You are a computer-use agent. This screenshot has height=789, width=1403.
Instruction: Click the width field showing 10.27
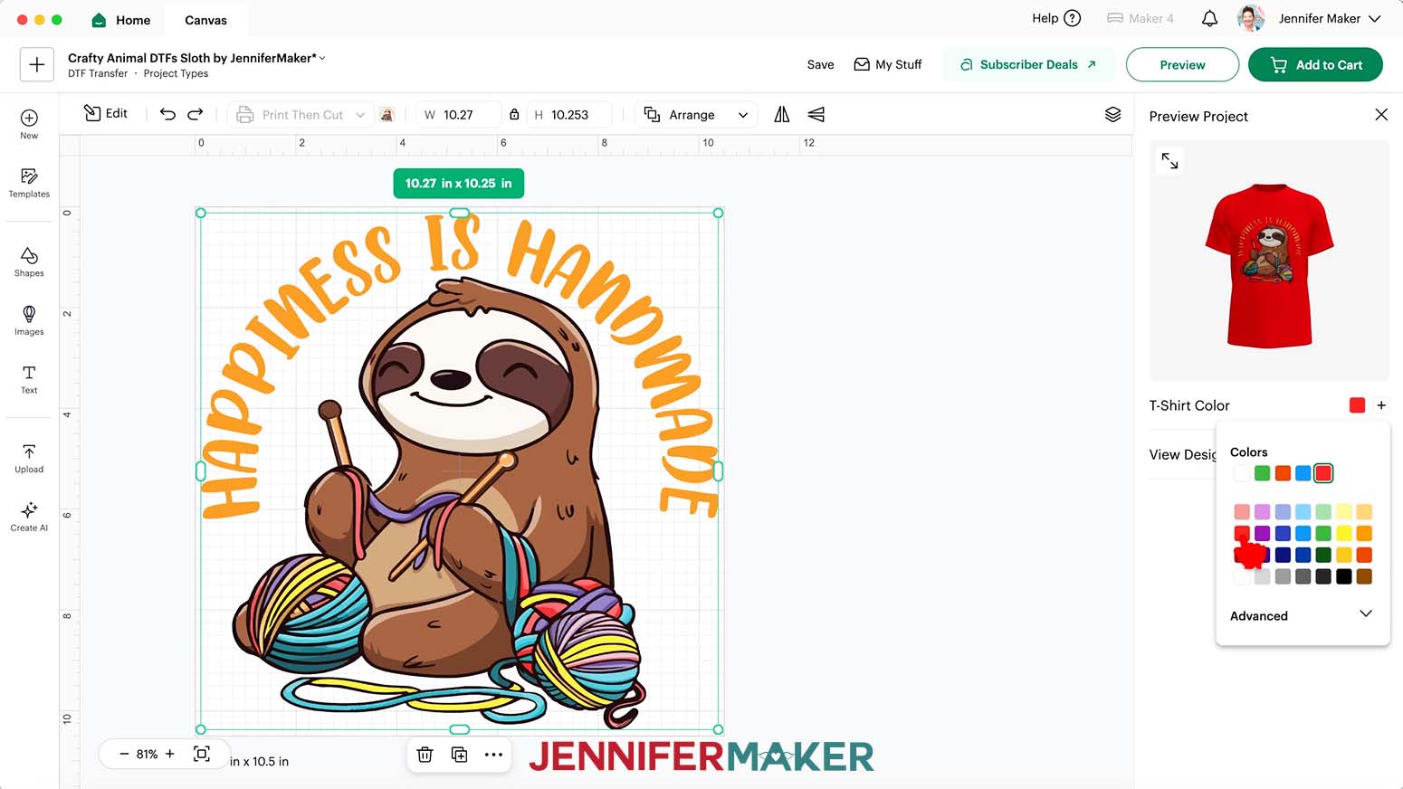pyautogui.click(x=458, y=115)
